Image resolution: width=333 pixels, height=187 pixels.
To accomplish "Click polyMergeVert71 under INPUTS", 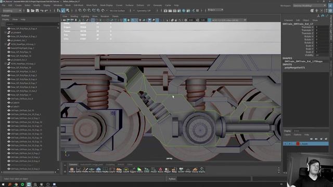I will 294,68.
